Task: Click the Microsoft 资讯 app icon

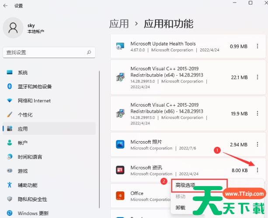Action: (120, 170)
